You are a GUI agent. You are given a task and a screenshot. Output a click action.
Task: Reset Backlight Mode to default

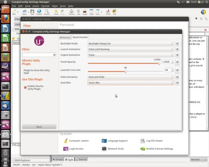pos(177,44)
